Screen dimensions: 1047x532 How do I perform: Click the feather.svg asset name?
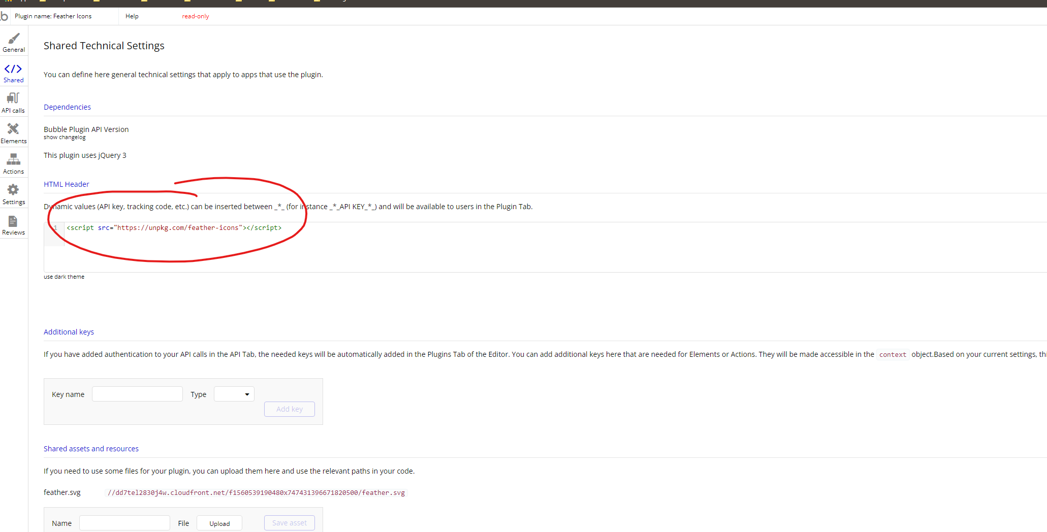[x=62, y=492]
